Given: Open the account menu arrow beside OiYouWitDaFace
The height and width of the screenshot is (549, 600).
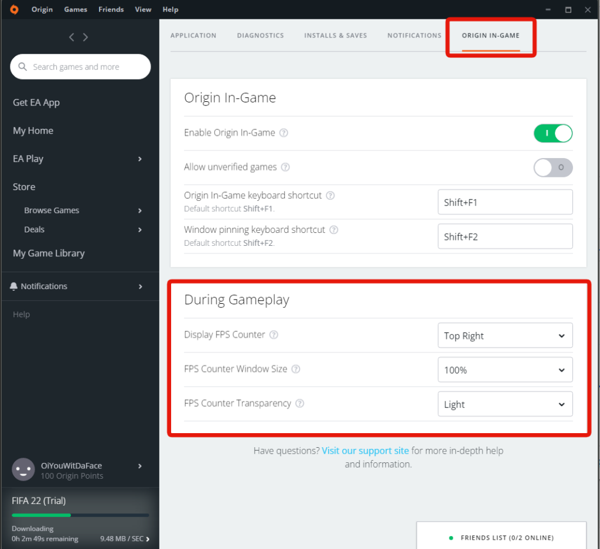Looking at the screenshot, I should (x=140, y=466).
